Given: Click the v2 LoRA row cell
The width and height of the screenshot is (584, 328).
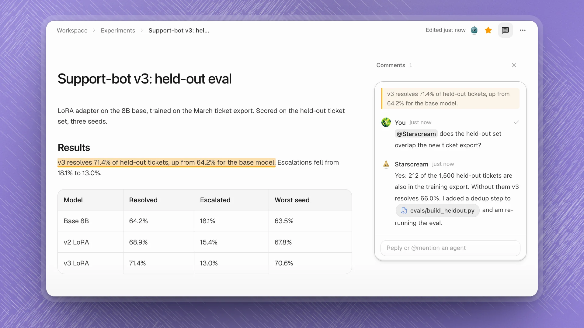Looking at the screenshot, I should tap(90, 242).
